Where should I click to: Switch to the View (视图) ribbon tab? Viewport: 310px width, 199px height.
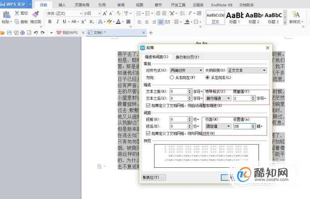140,5
